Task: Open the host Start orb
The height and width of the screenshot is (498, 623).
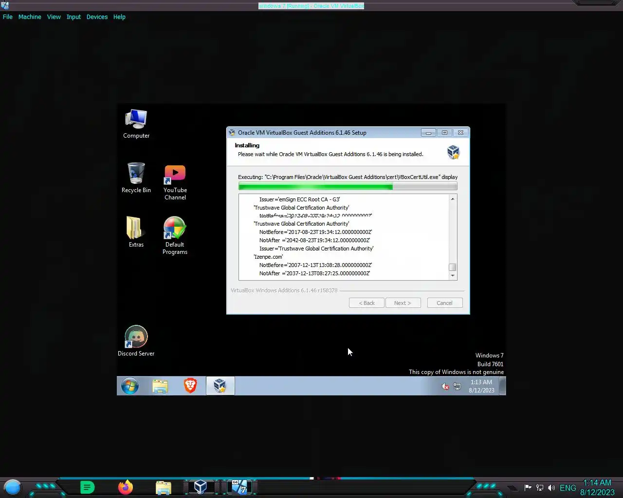Action: [13, 487]
